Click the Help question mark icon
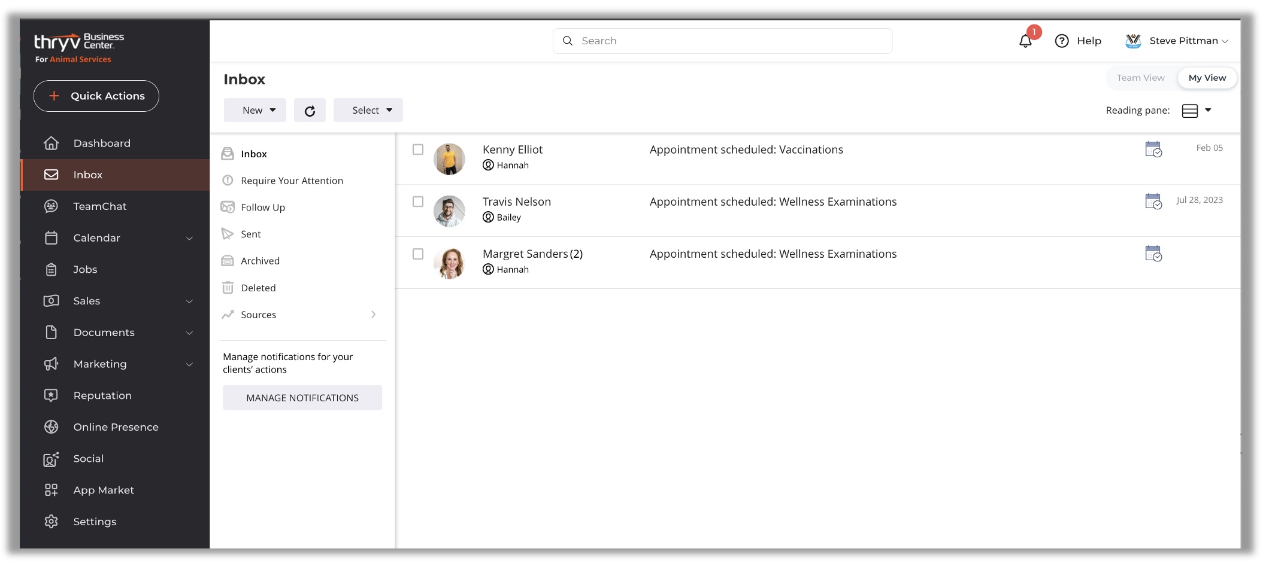The image size is (1266, 567). (x=1062, y=41)
